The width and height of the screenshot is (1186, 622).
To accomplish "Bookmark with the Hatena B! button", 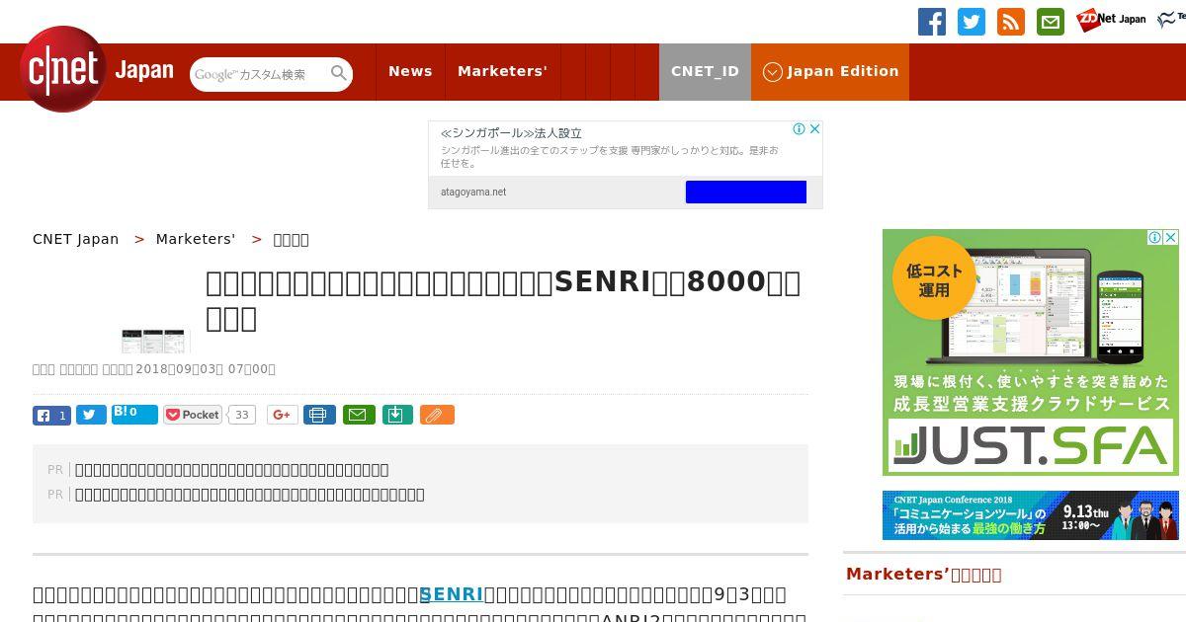I will coord(134,415).
